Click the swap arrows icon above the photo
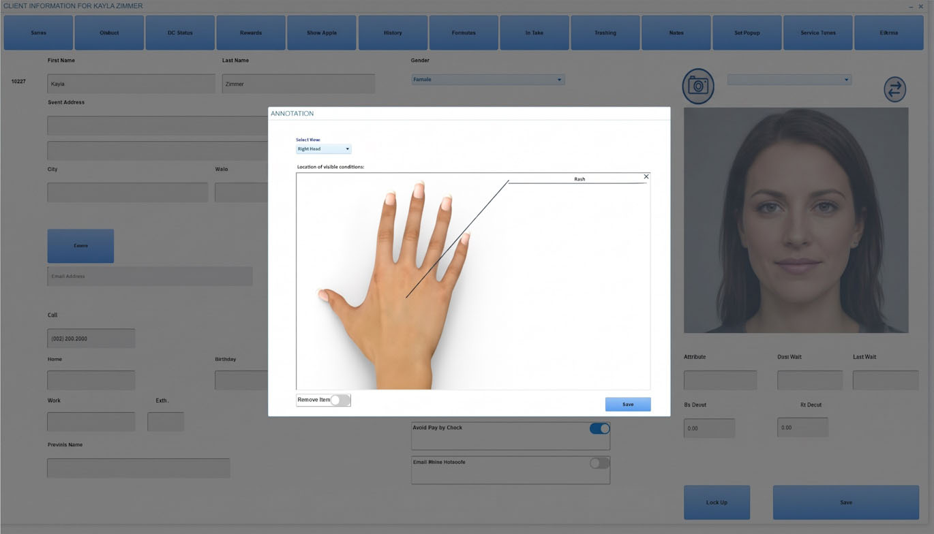This screenshot has width=934, height=534. coord(894,89)
